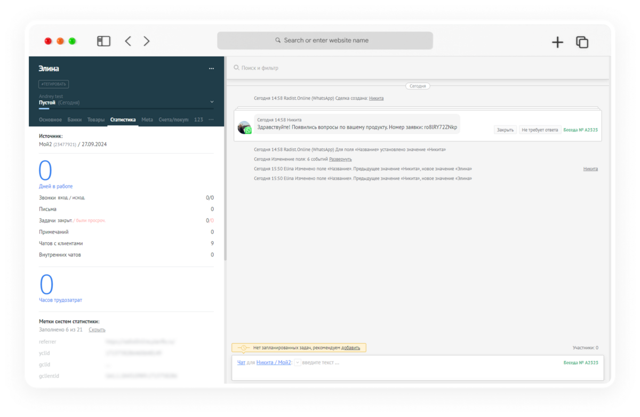Open a new tab with plus icon

pos(557,42)
